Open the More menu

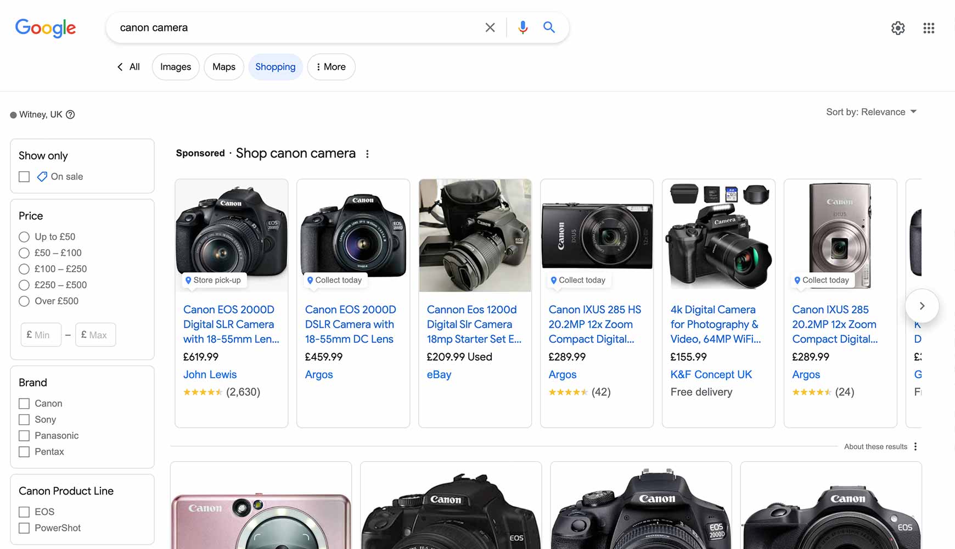331,67
